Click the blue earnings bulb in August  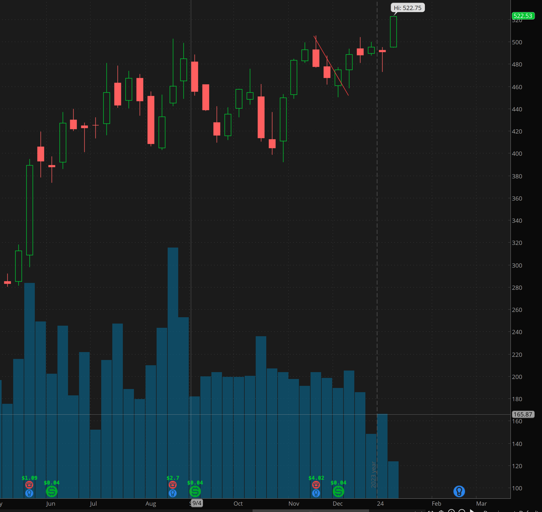pos(173,493)
